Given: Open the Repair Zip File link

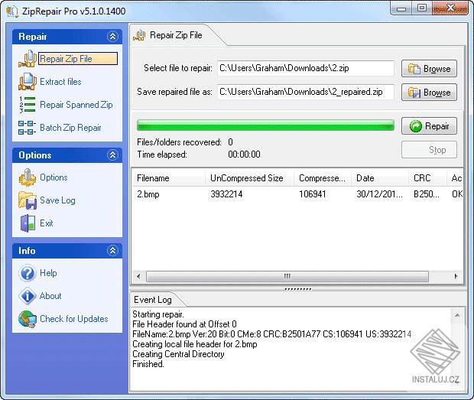Looking at the screenshot, I should [78, 59].
